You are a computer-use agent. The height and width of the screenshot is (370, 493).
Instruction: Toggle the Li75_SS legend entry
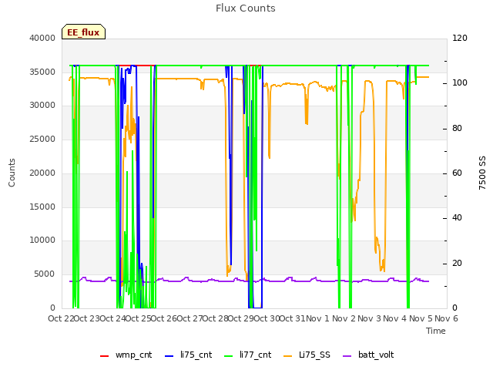[307, 355]
